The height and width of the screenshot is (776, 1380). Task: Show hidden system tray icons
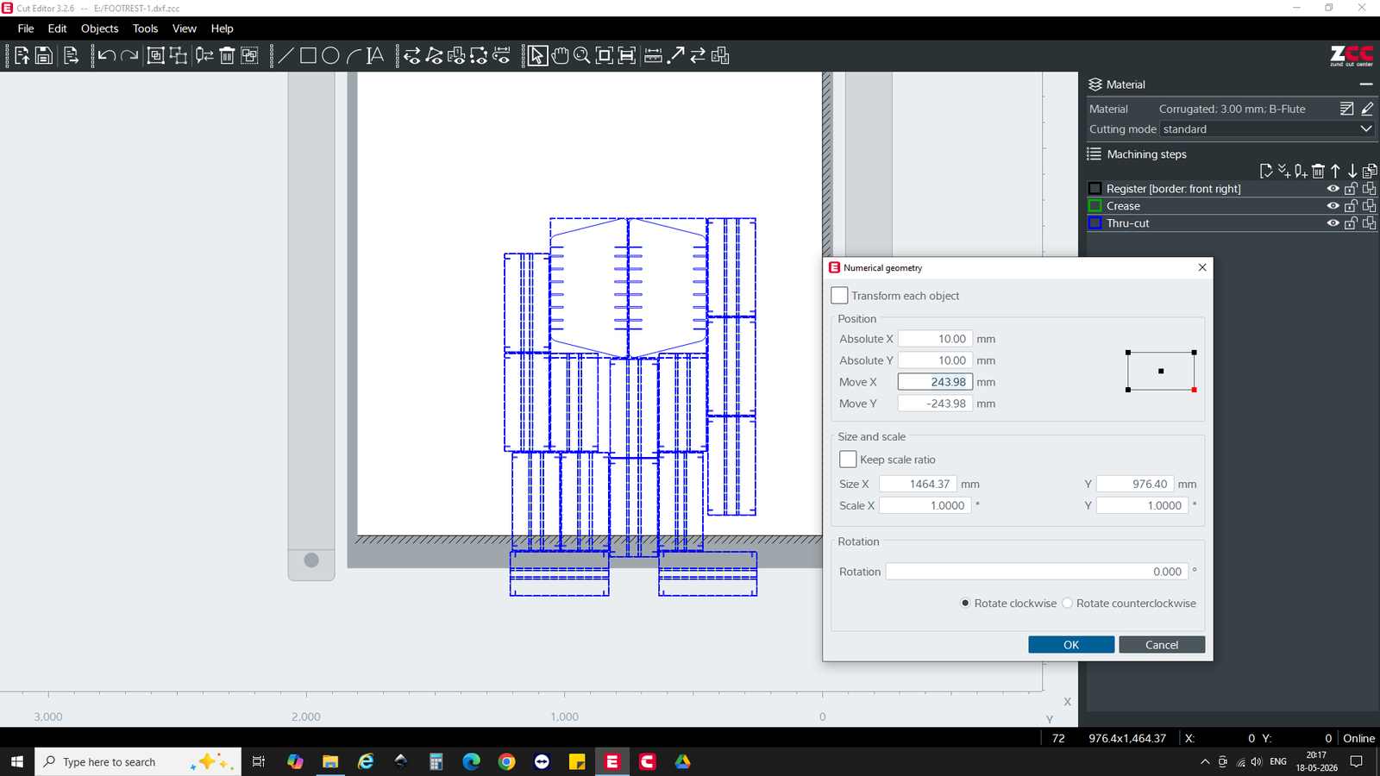pos(1205,762)
